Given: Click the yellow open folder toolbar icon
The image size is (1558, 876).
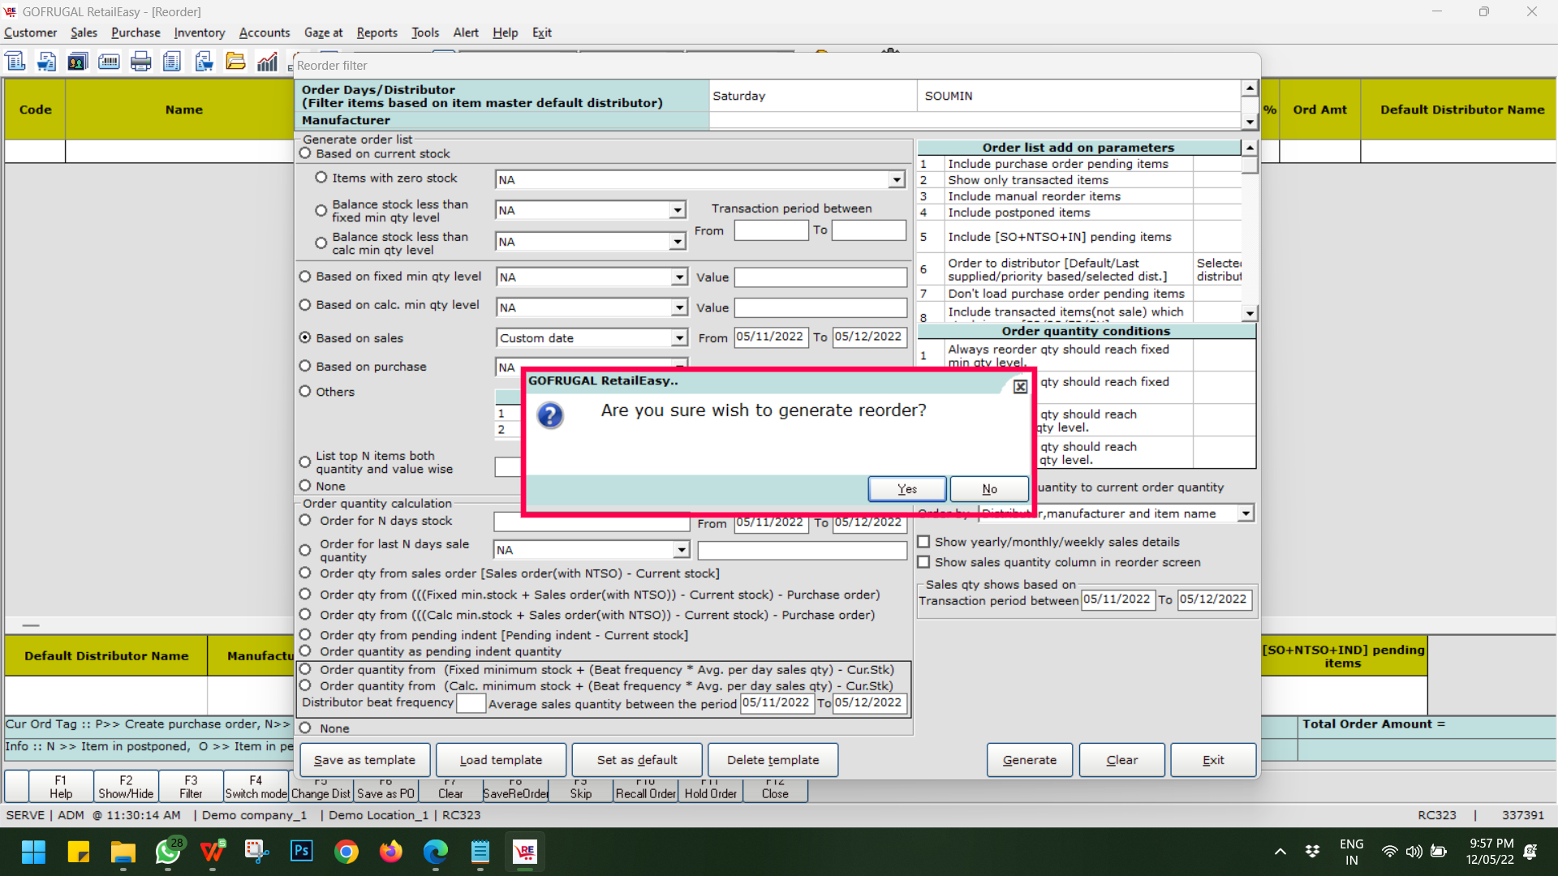Looking at the screenshot, I should point(235,62).
